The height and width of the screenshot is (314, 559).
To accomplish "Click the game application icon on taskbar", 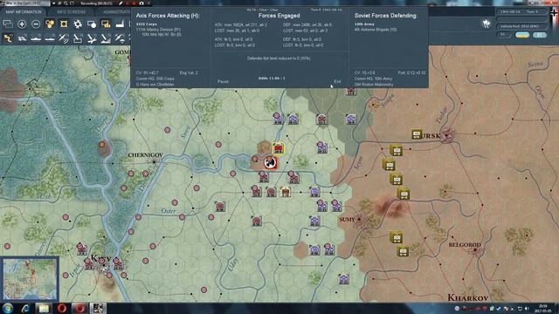I will click(97, 308).
